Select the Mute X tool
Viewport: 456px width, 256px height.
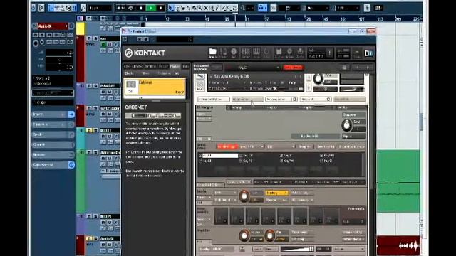point(206,8)
